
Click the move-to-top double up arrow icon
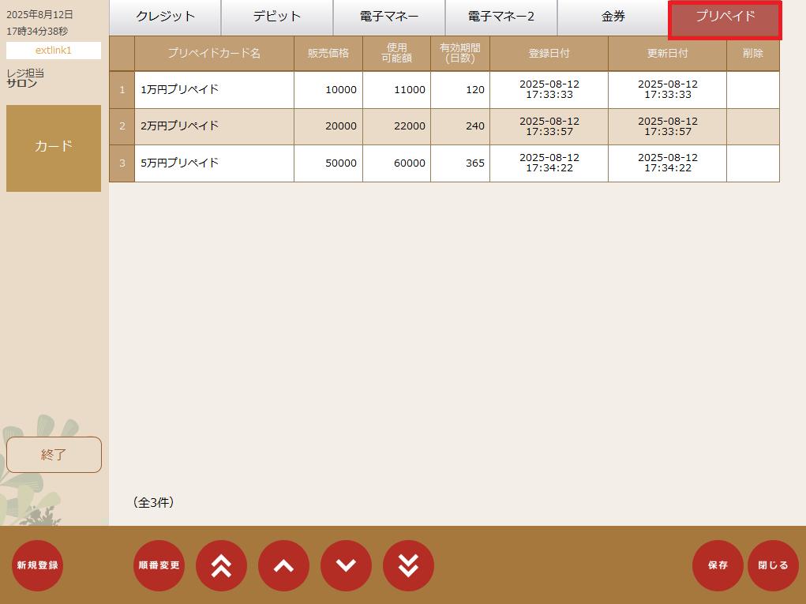[x=221, y=565]
